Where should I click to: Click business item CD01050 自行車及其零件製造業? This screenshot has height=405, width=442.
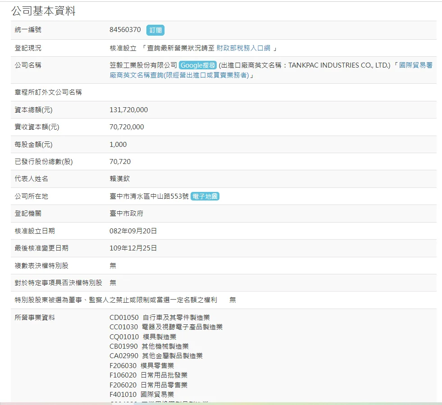tap(159, 318)
